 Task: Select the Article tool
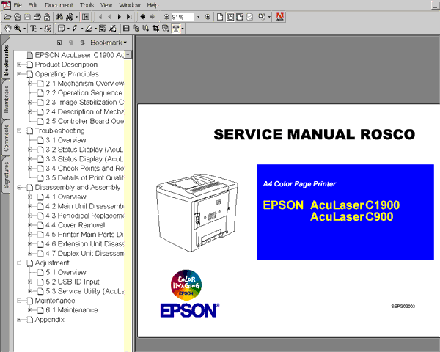[146, 29]
